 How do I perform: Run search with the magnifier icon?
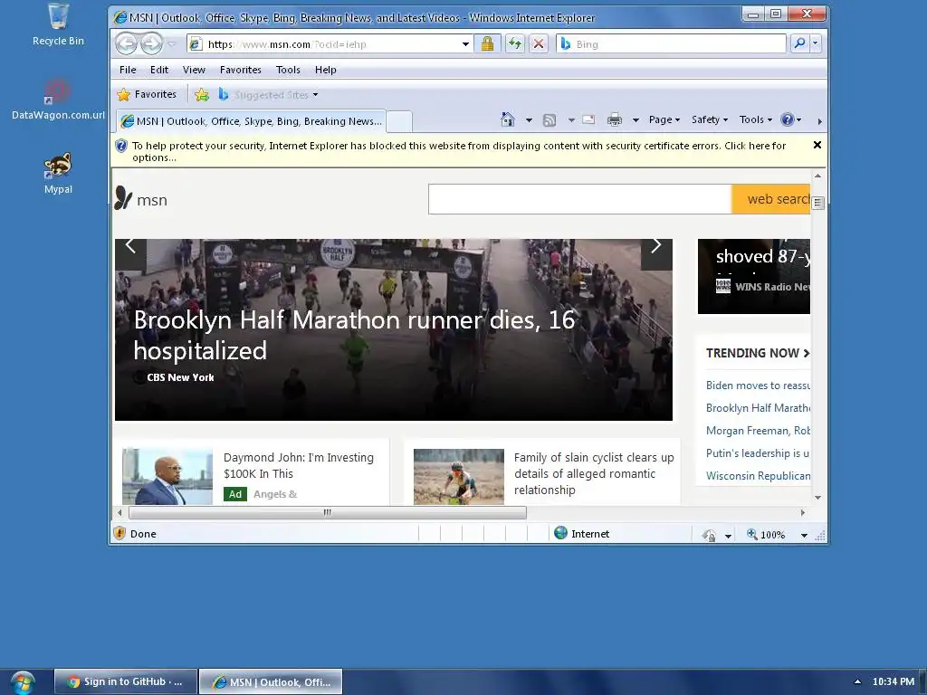pyautogui.click(x=799, y=43)
